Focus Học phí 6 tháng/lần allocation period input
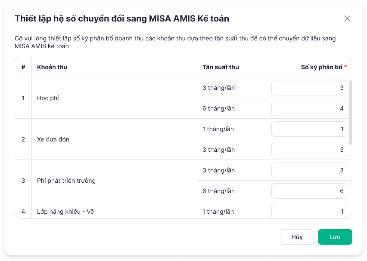Viewport: 367px width, 261px height. click(x=309, y=108)
